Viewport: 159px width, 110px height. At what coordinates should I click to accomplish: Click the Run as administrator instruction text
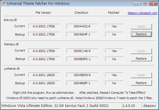(x=44, y=93)
